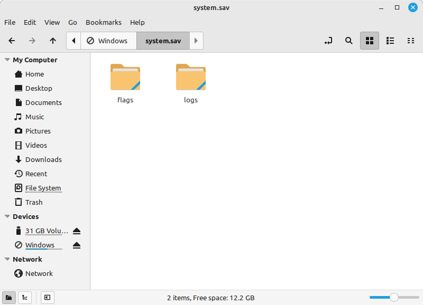Maximize the system.sav window
This screenshot has width=423, height=305.
click(397, 7)
